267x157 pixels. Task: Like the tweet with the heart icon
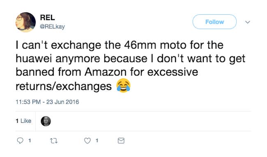tap(87, 141)
